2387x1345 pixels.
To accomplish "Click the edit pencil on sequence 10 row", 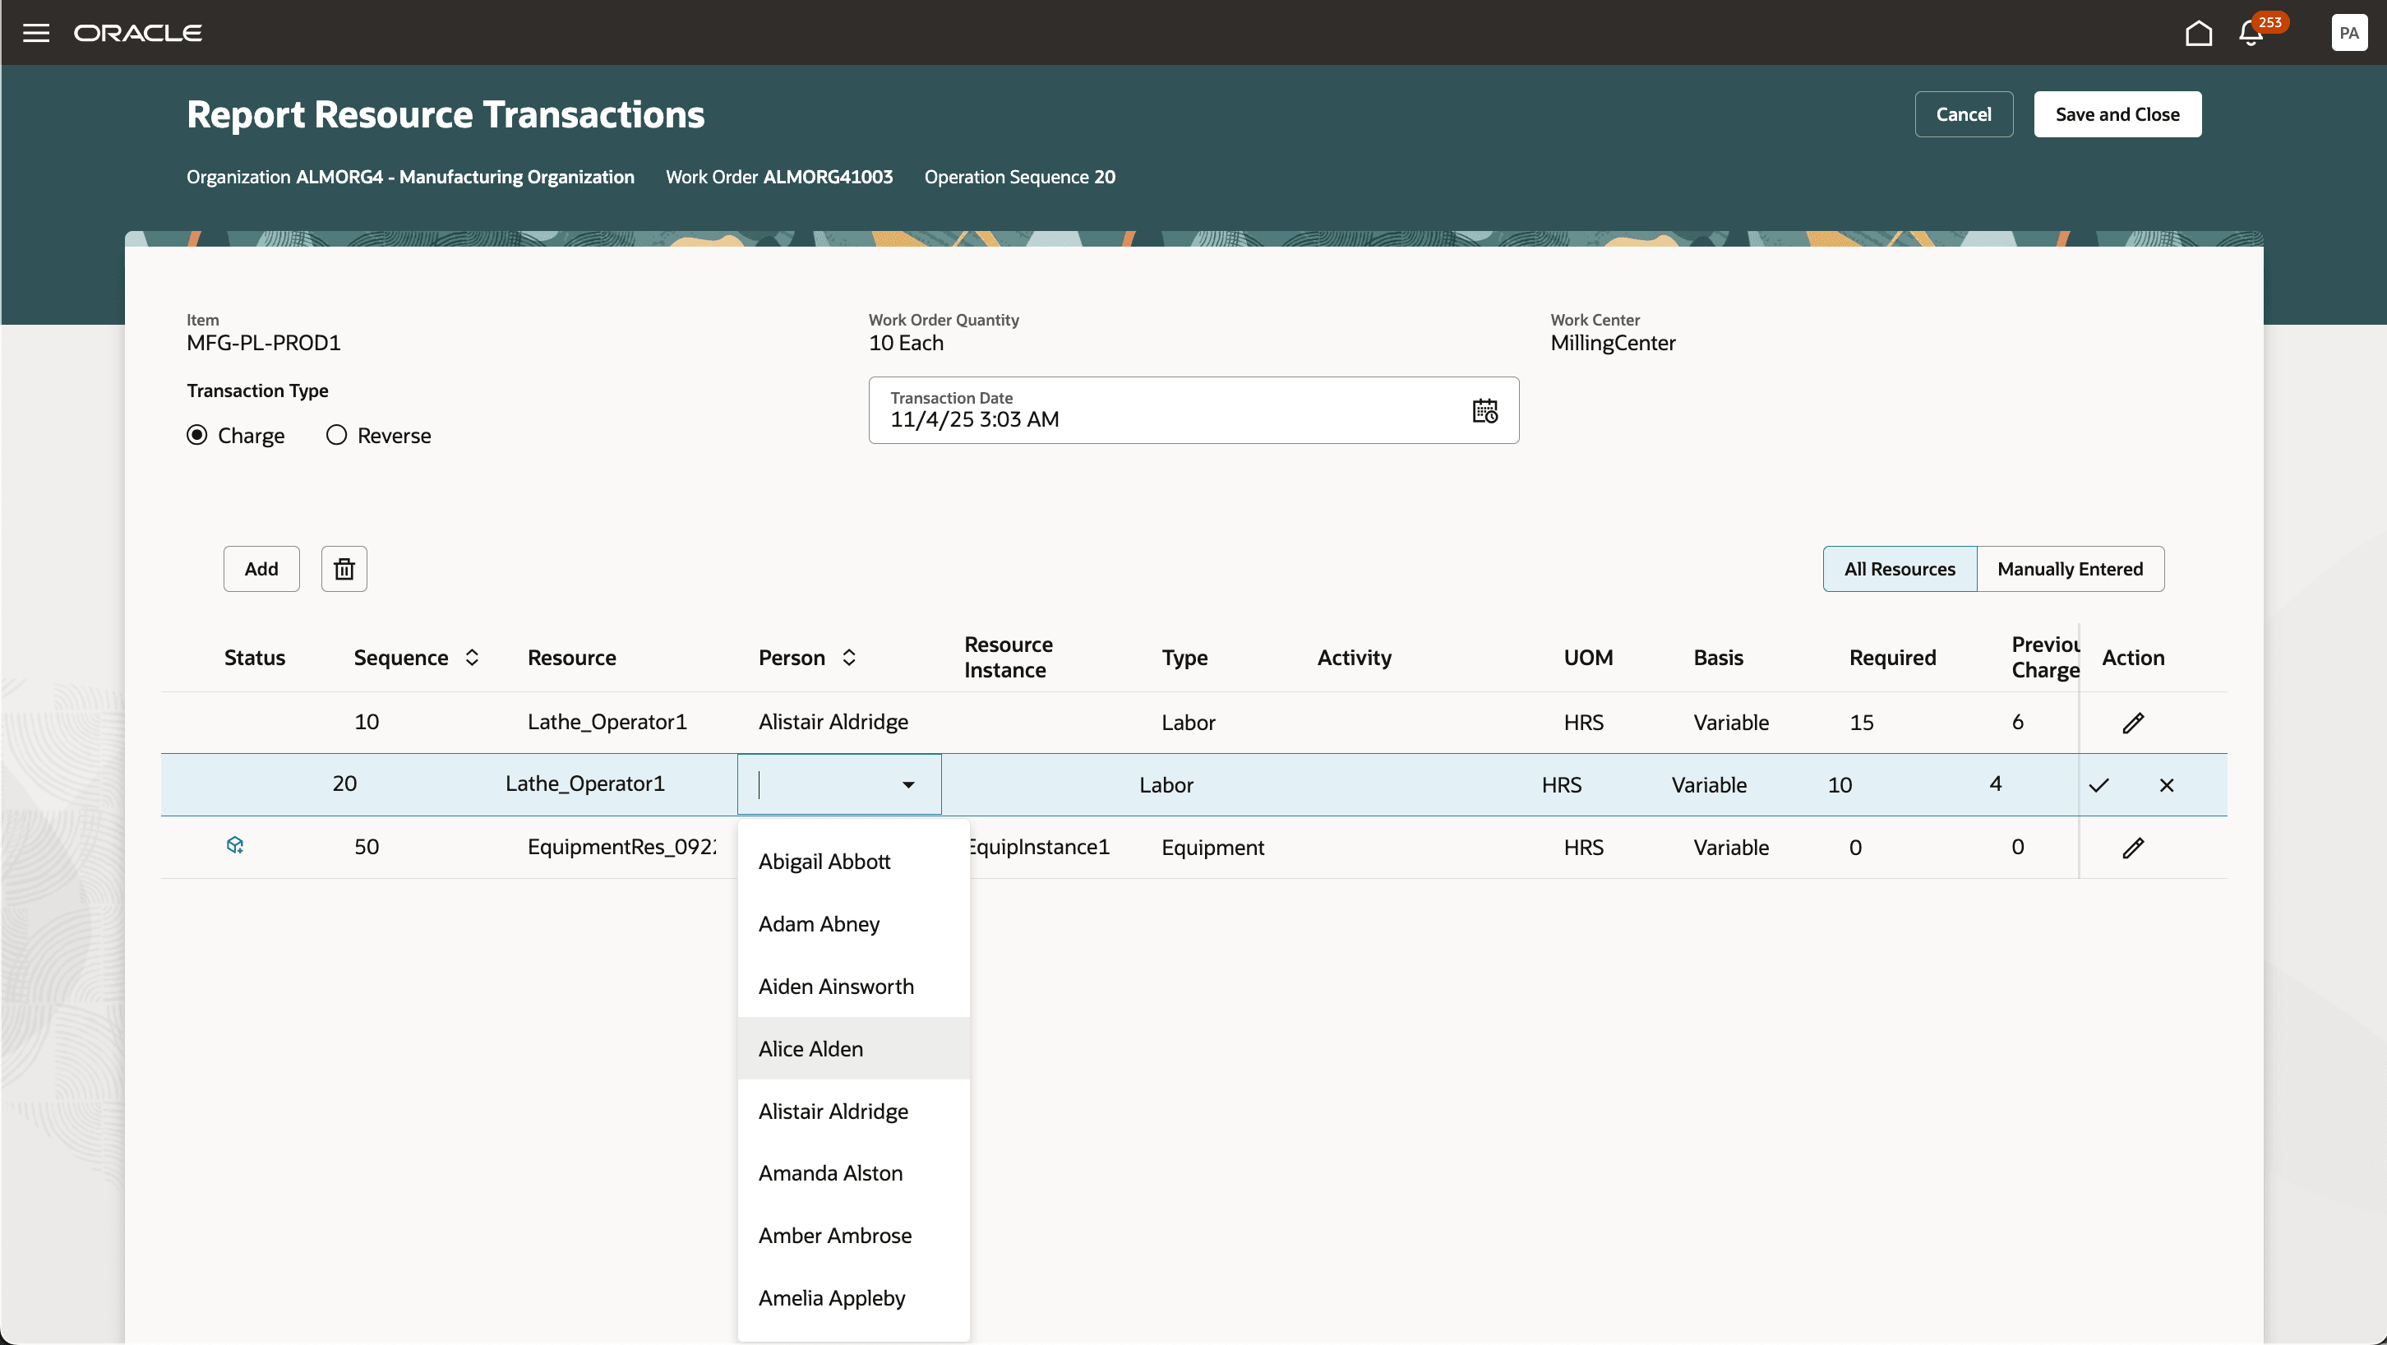I will [2133, 722].
